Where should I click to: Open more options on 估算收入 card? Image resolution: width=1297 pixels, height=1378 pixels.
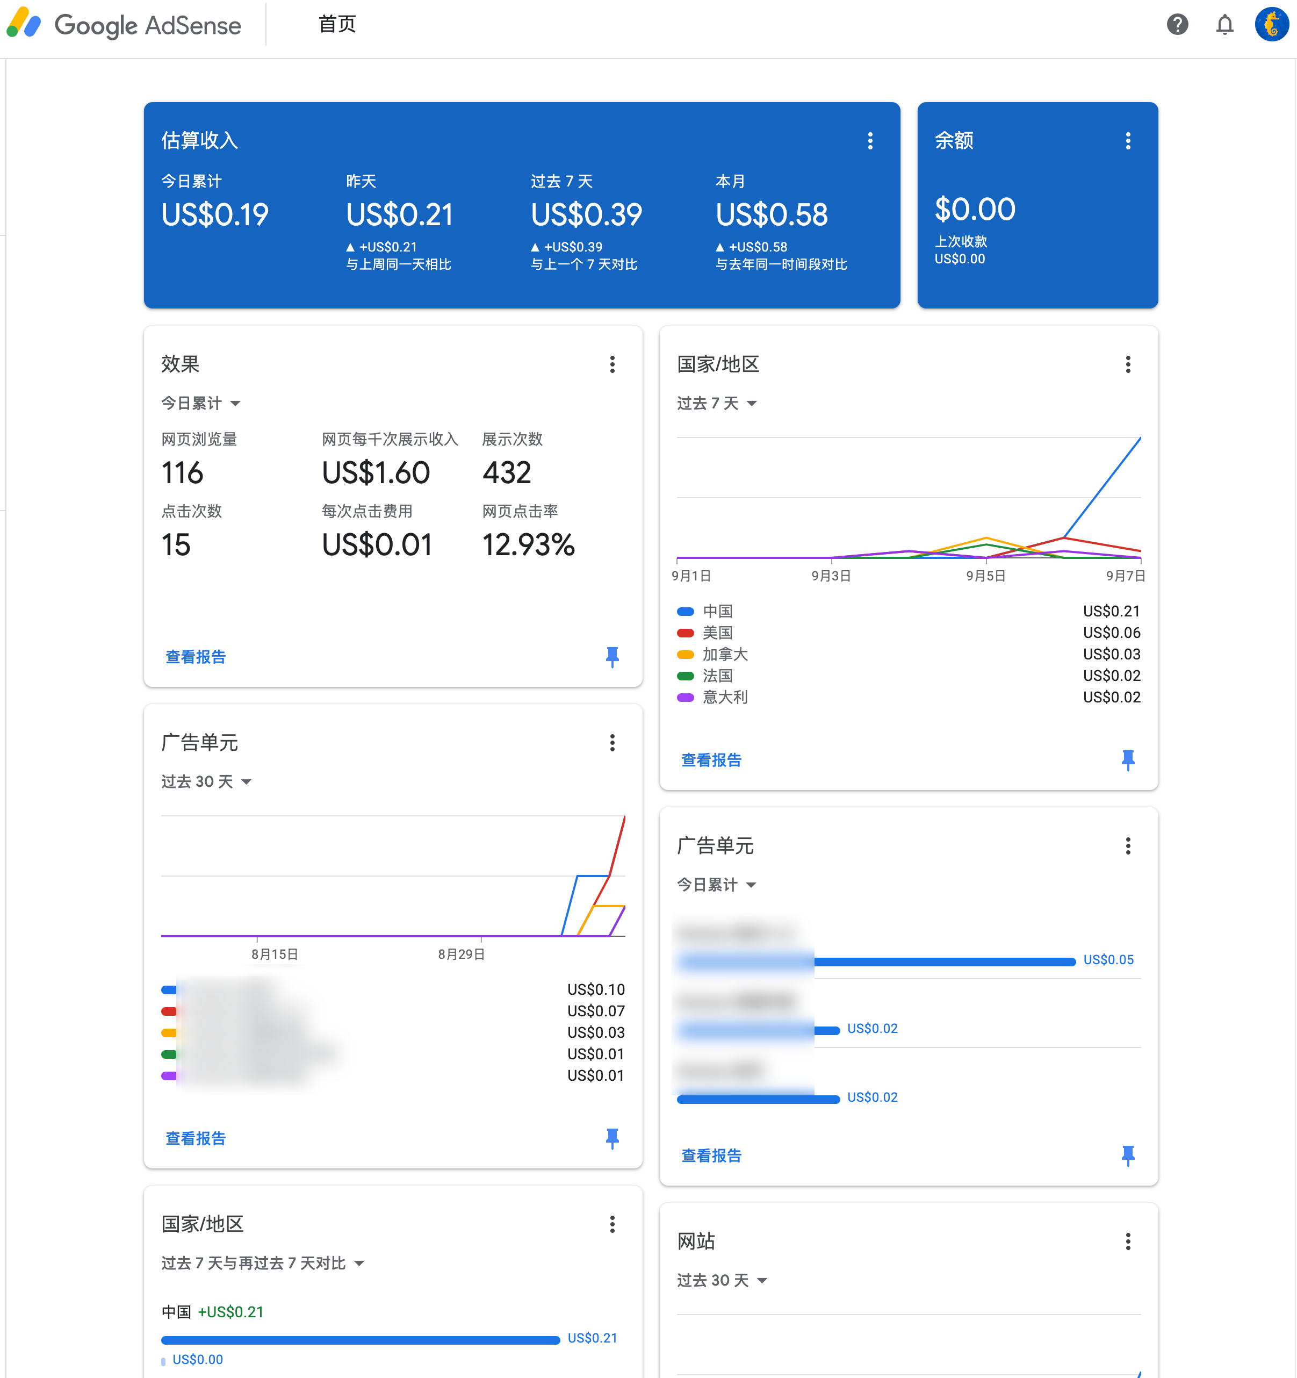pos(870,141)
